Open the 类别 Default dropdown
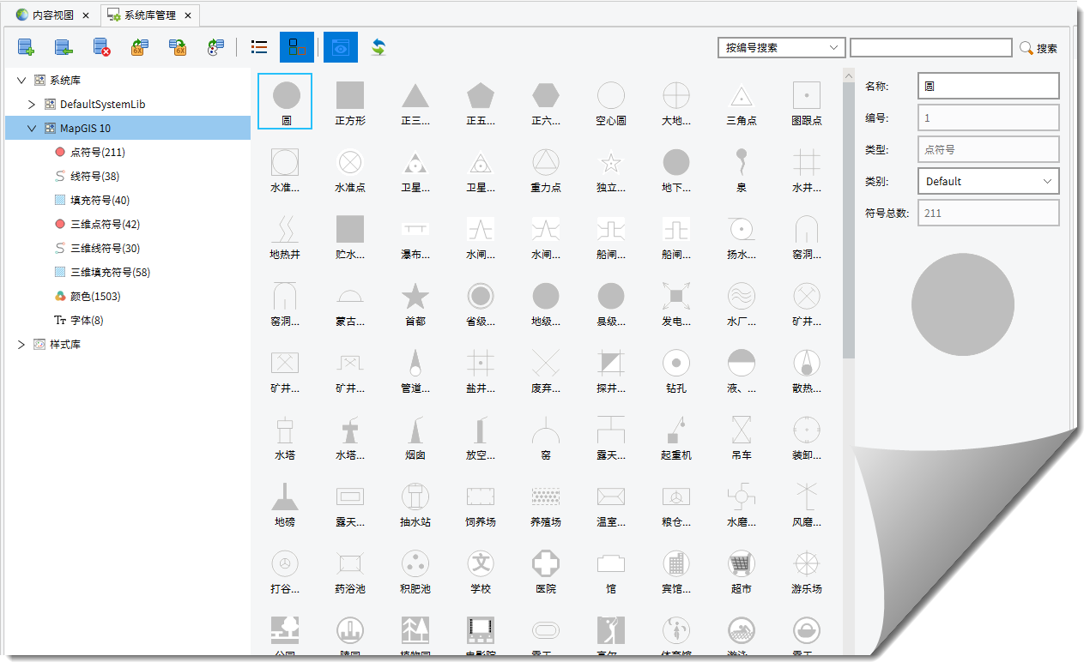1090x668 pixels. point(989,181)
